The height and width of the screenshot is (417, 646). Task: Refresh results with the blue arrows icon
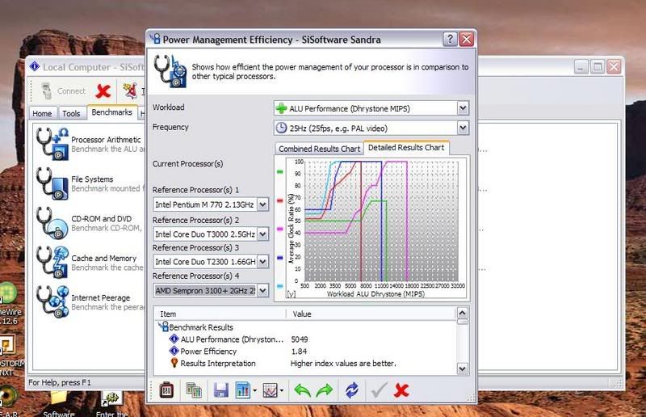(x=352, y=390)
